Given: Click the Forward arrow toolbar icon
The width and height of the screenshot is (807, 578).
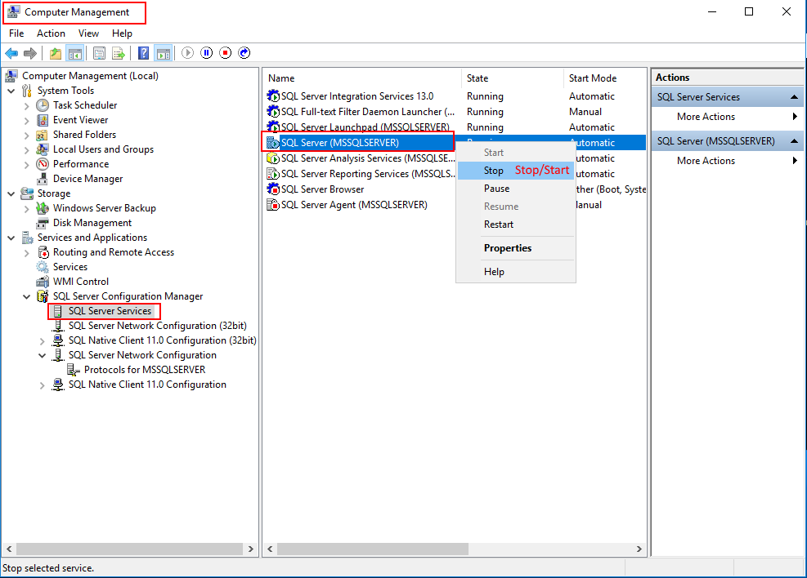Looking at the screenshot, I should click(30, 53).
